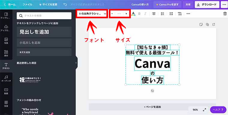Toggle italic text formatting
This screenshot has width=228, height=115.
click(x=145, y=14)
